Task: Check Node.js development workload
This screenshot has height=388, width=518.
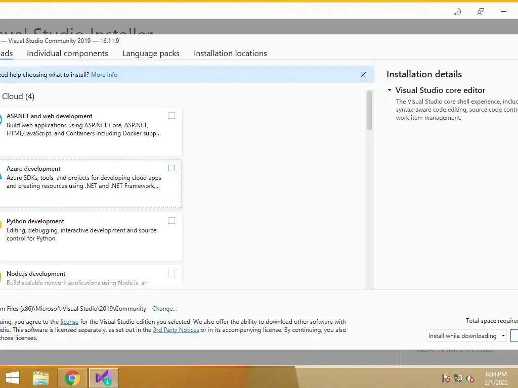Action: point(171,273)
